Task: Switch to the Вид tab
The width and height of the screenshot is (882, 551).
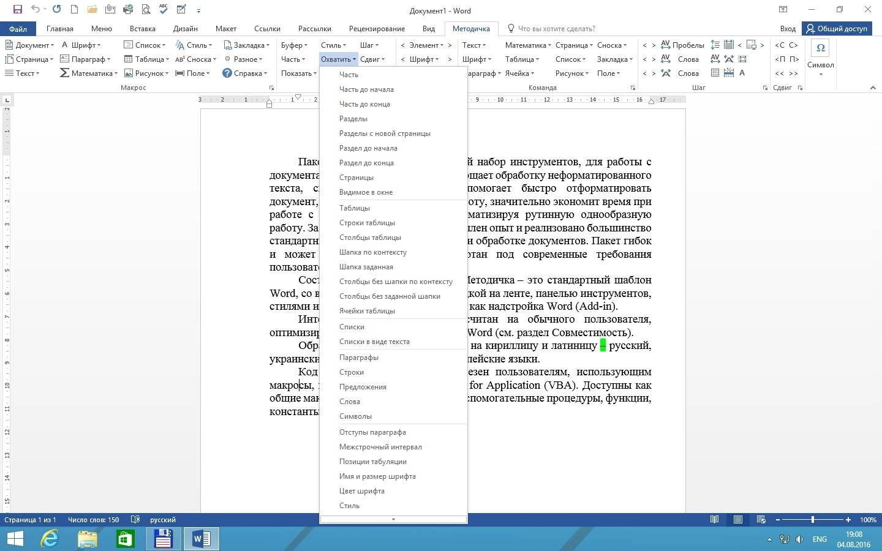Action: pyautogui.click(x=429, y=28)
